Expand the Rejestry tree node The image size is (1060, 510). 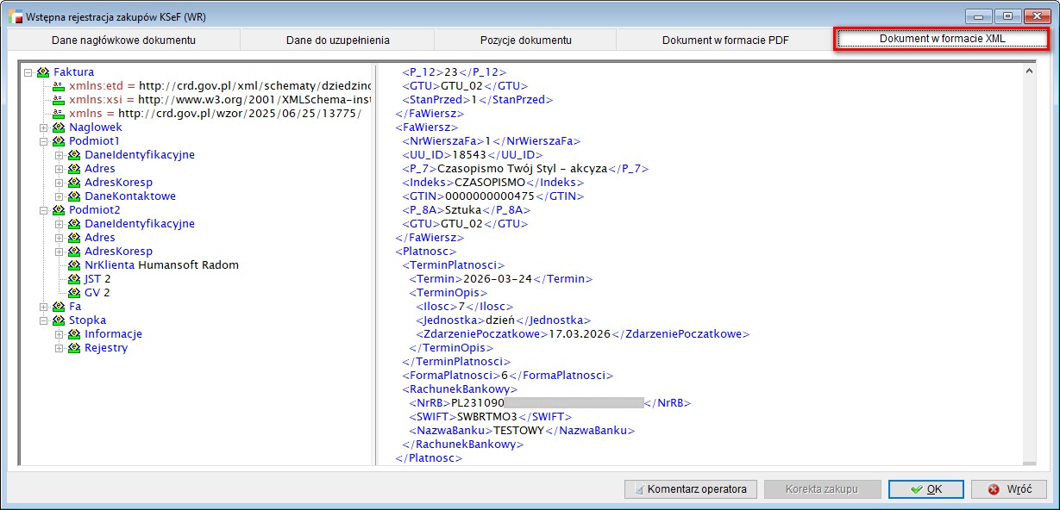pos(60,348)
